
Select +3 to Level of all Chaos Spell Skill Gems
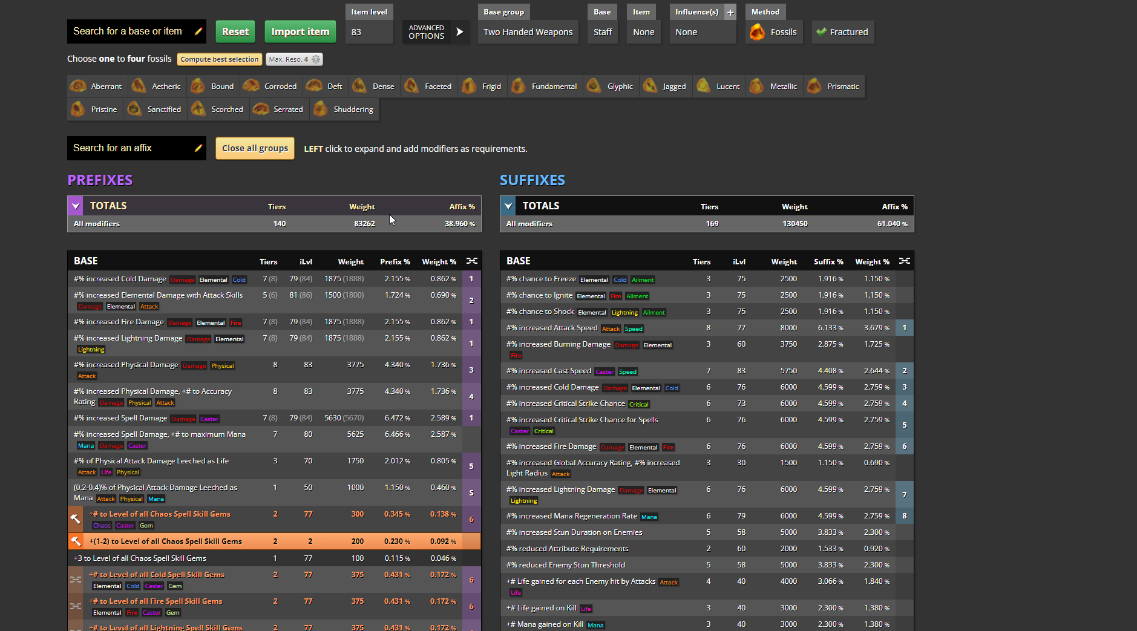click(274, 558)
